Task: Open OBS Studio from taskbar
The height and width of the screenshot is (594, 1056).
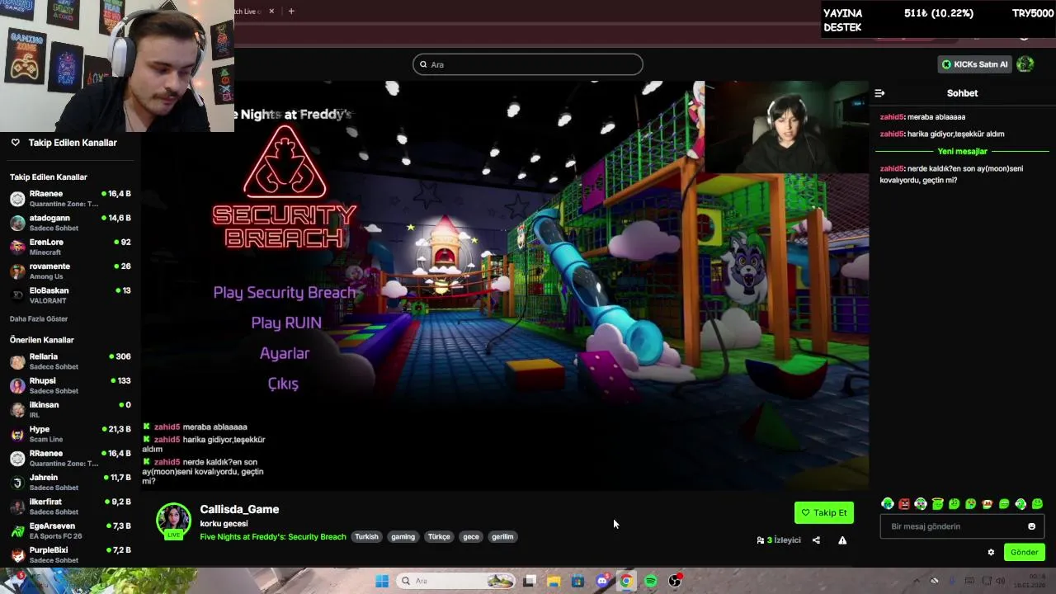Action: [675, 581]
